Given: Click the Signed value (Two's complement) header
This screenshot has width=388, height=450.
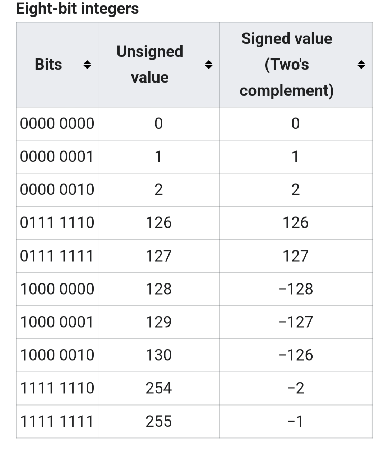Looking at the screenshot, I should pos(287,65).
